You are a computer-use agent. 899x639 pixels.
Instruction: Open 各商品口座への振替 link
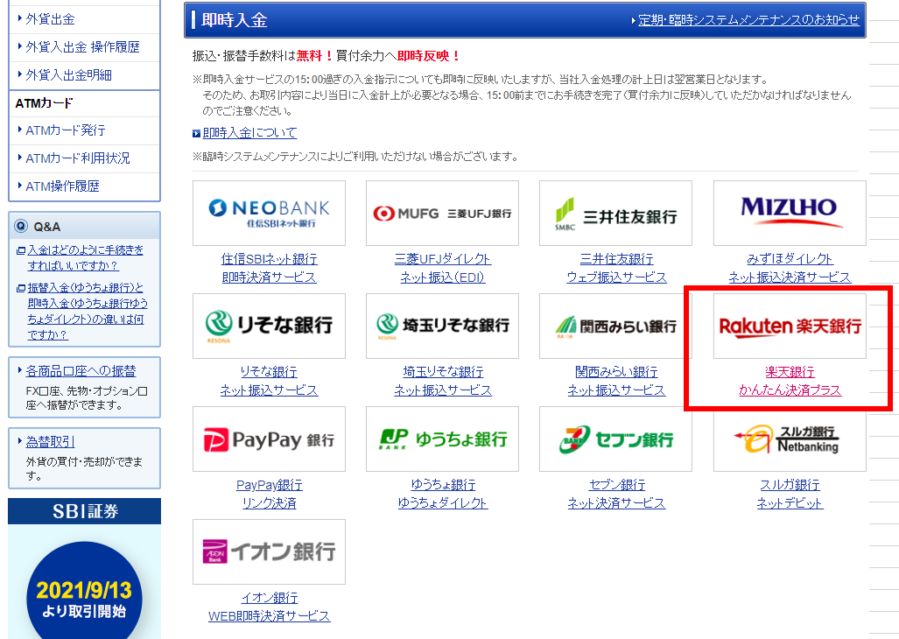(81, 371)
